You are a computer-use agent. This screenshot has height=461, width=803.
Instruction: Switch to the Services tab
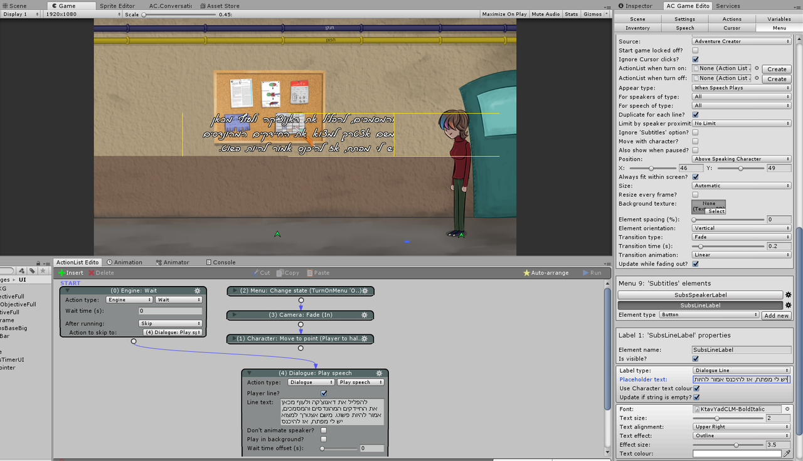[x=728, y=6]
